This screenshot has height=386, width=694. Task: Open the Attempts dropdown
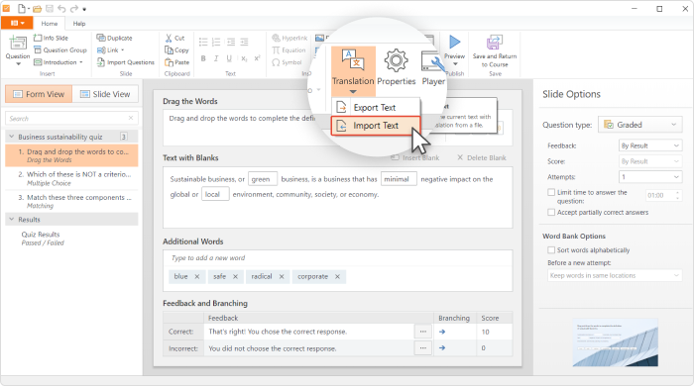click(x=650, y=177)
